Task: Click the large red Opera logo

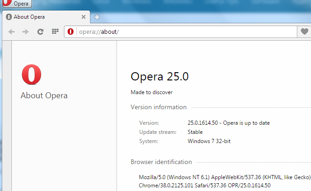Action: click(32, 74)
